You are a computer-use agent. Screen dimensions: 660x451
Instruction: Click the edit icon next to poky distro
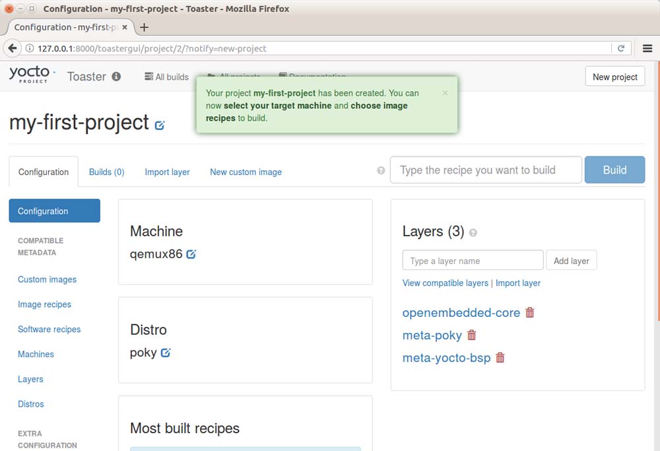pyautogui.click(x=166, y=353)
